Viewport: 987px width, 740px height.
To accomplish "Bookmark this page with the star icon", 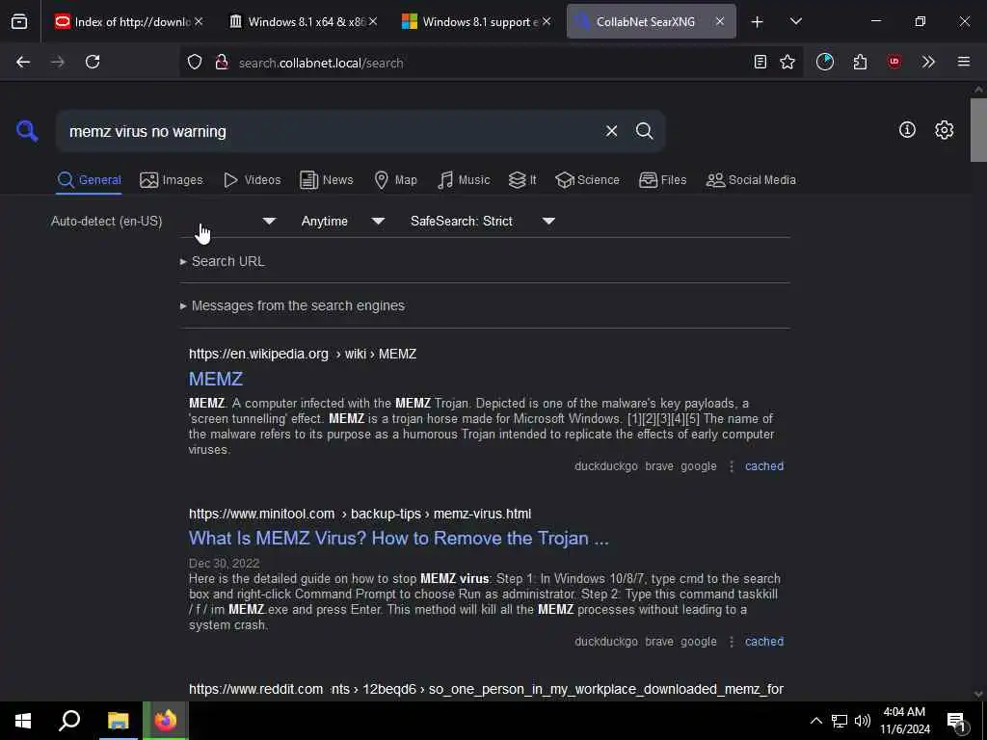I will (x=787, y=62).
